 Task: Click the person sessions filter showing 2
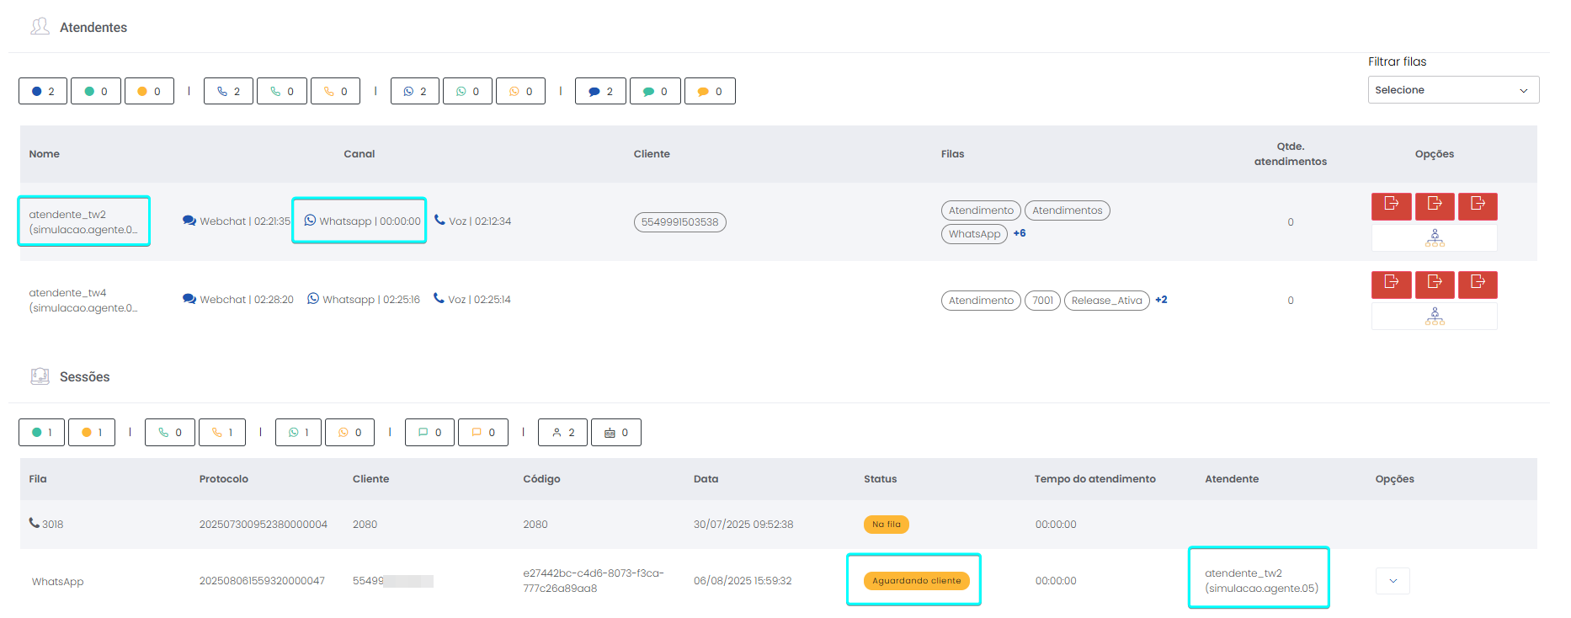pyautogui.click(x=562, y=433)
